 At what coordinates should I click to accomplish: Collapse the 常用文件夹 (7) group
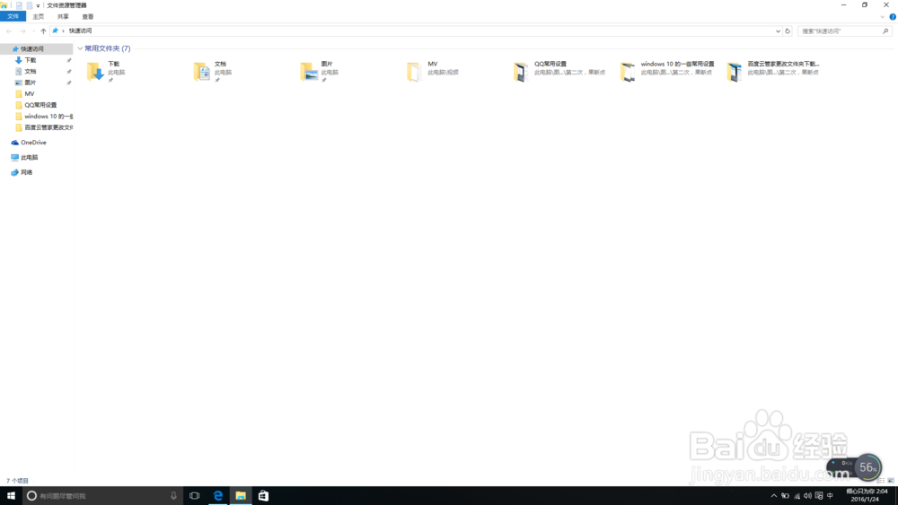click(x=80, y=48)
